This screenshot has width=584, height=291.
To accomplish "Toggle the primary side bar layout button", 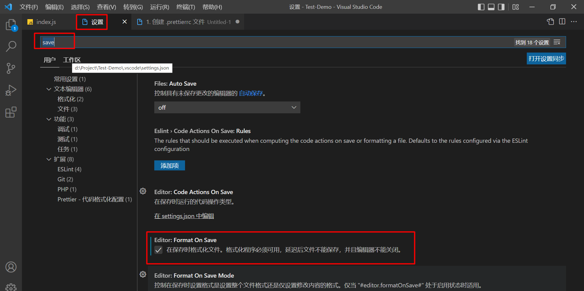I will [x=481, y=7].
